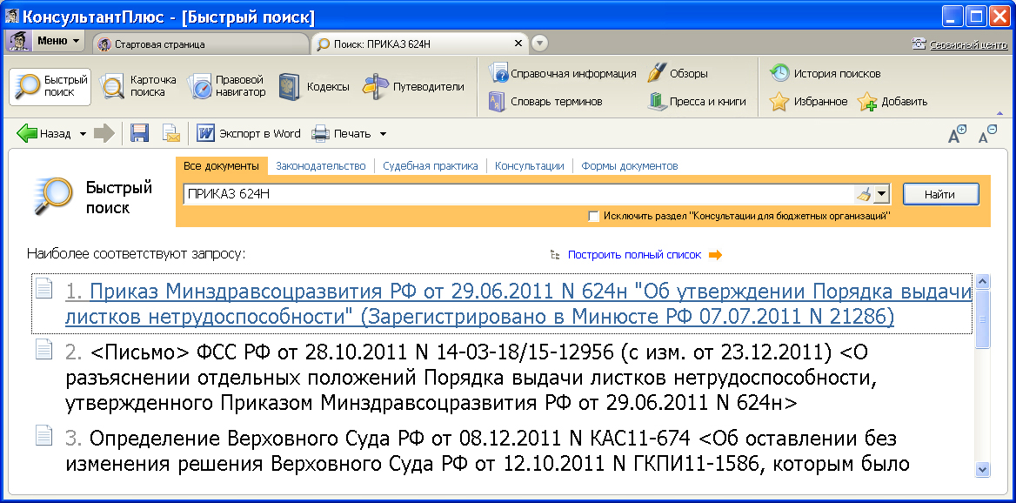Open Определение Верховного Суда result
This screenshot has width=1016, height=503.
click(x=487, y=451)
